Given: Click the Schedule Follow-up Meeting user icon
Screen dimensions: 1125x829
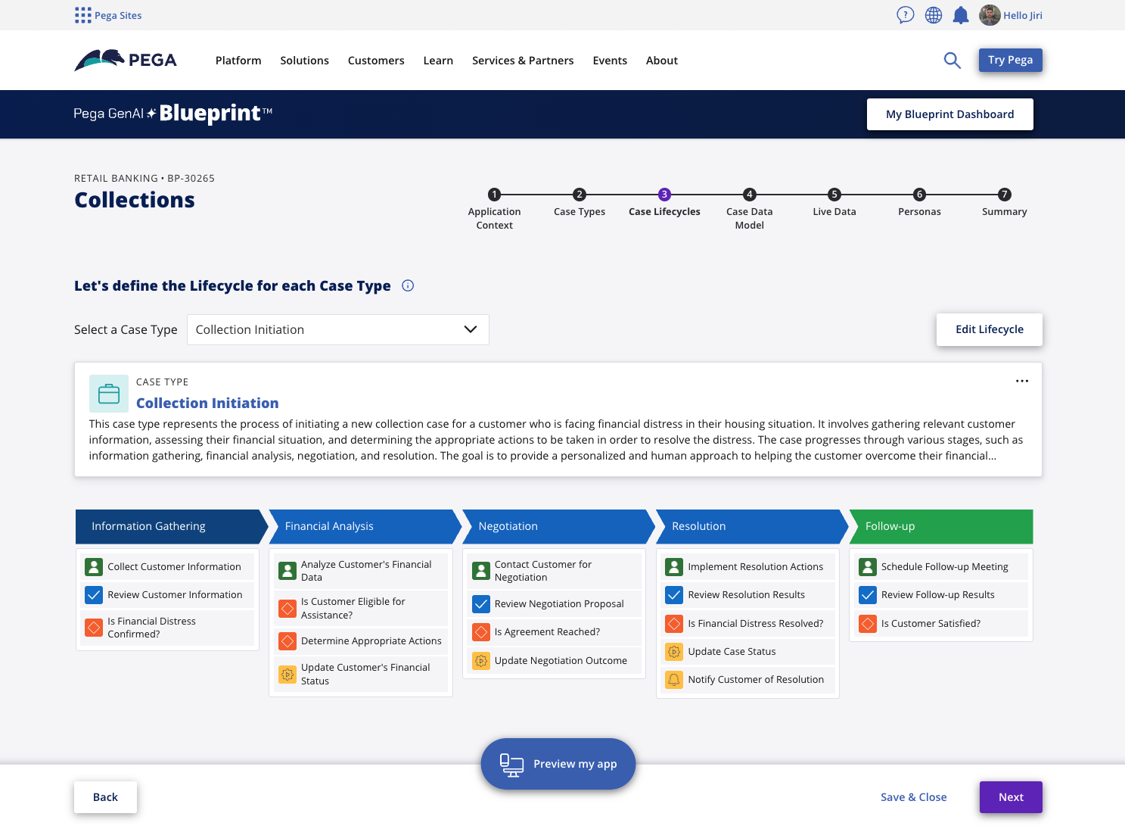Looking at the screenshot, I should click(x=868, y=566).
